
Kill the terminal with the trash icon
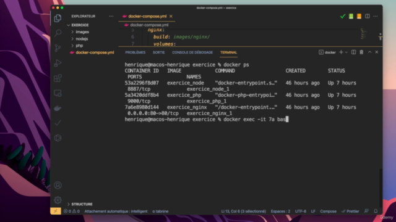pos(361,52)
